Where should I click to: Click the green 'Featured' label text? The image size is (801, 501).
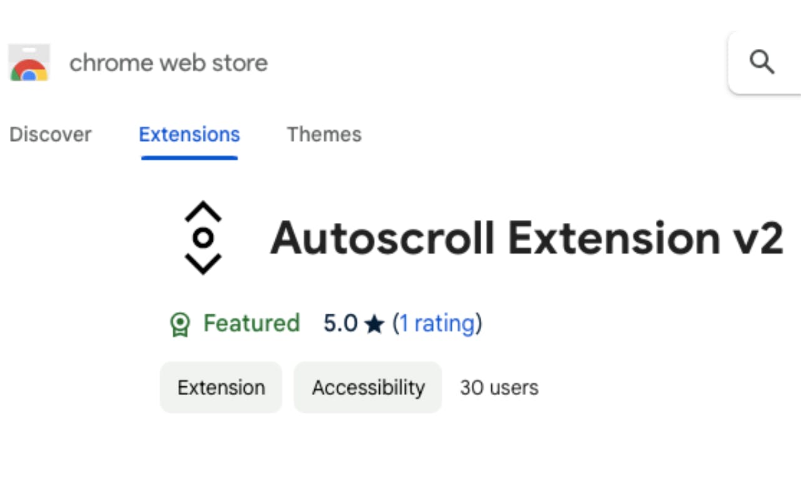(x=252, y=323)
